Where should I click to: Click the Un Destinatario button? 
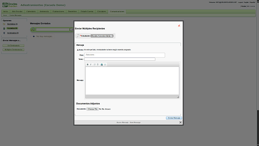[13, 45]
